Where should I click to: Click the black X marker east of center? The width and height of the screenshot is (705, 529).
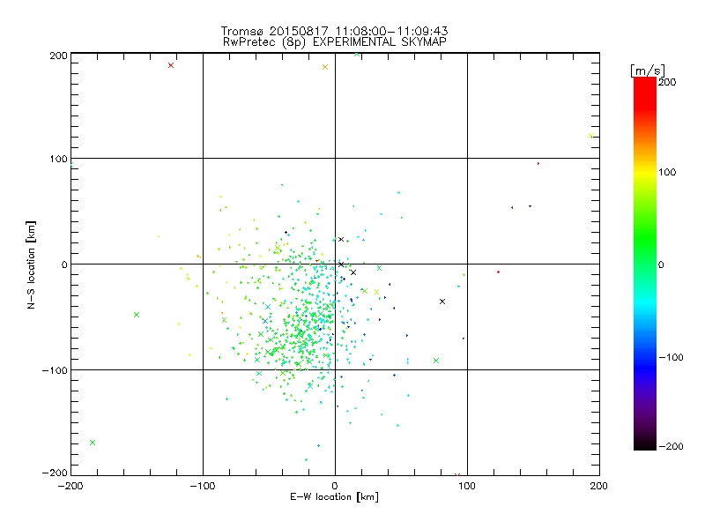point(442,302)
